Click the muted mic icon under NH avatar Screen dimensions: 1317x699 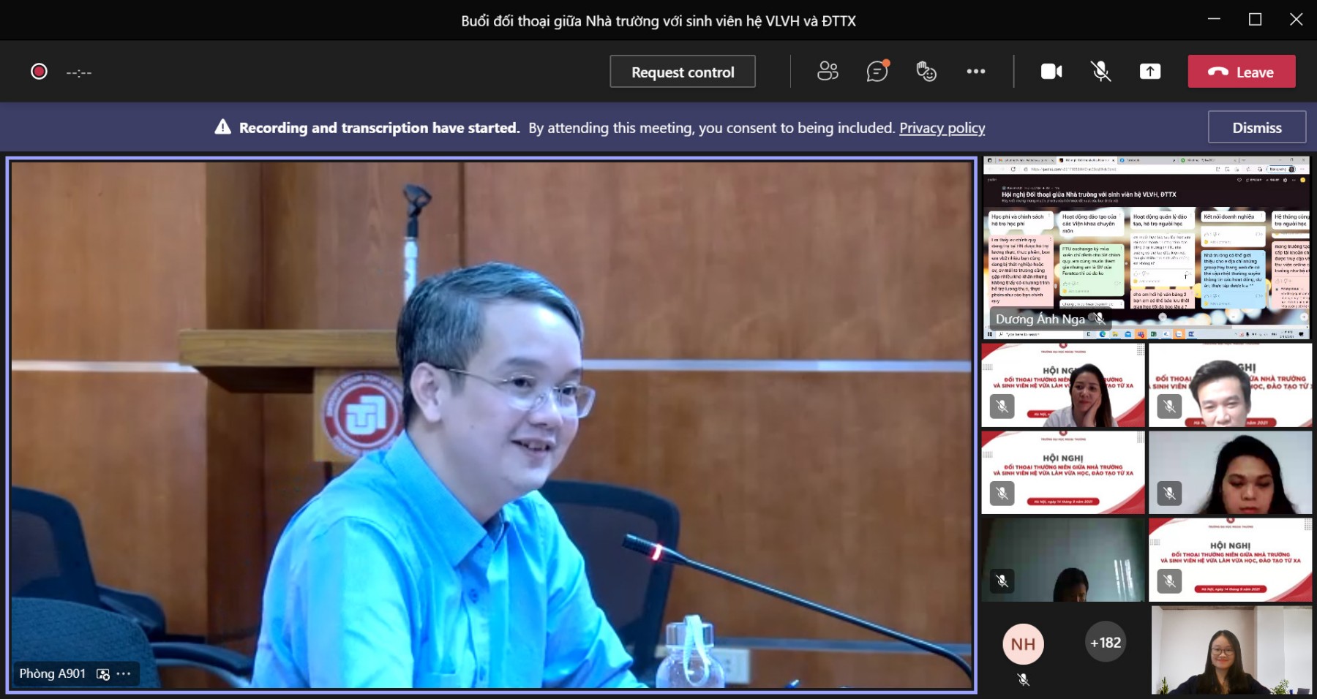1023,680
